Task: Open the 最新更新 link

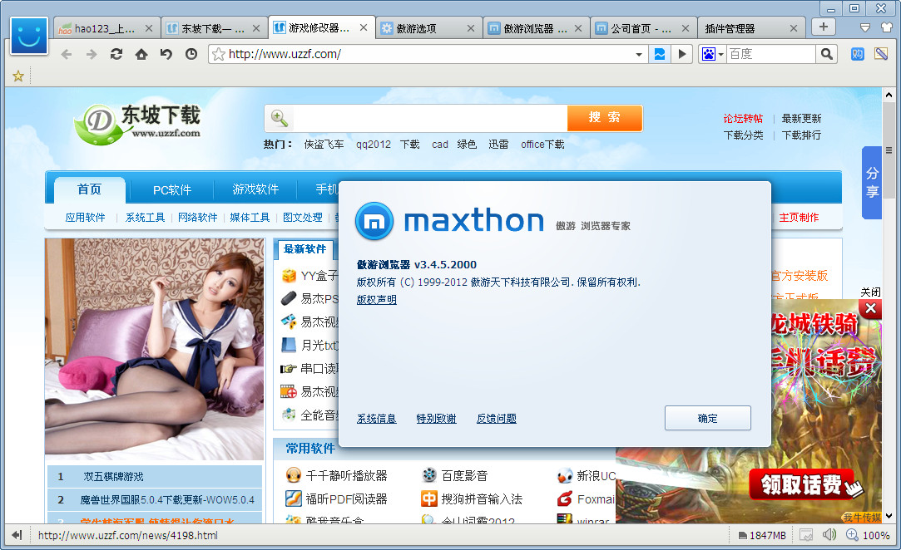Action: [801, 118]
